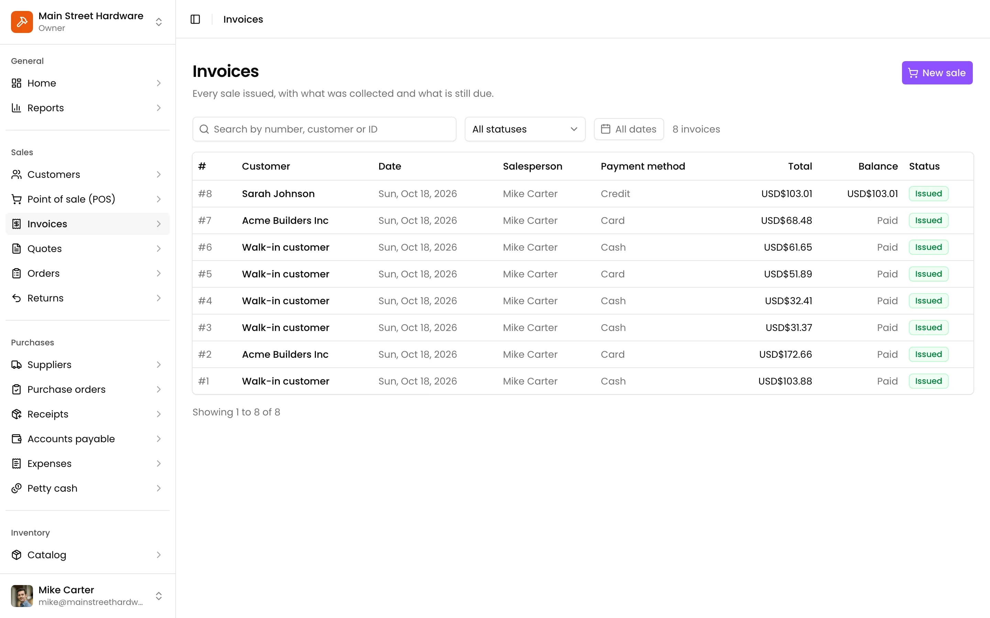Click the USD$103.01 balance on invoice #8

(x=872, y=194)
